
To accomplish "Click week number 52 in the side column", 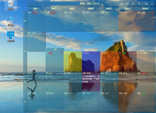I will pos(25,21).
